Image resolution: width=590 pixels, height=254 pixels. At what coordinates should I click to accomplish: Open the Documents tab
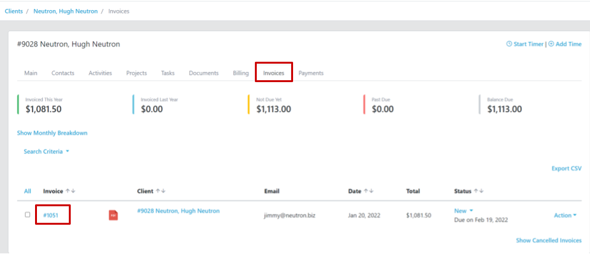203,73
